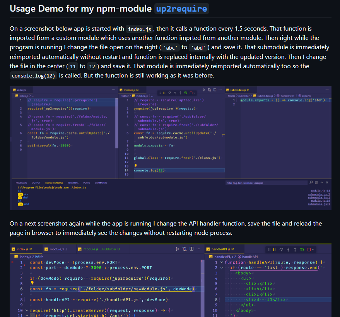This screenshot has width=340, height=317.
Task: In first screenshot, open the PORTS panel tab
Action: pyautogui.click(x=87, y=183)
